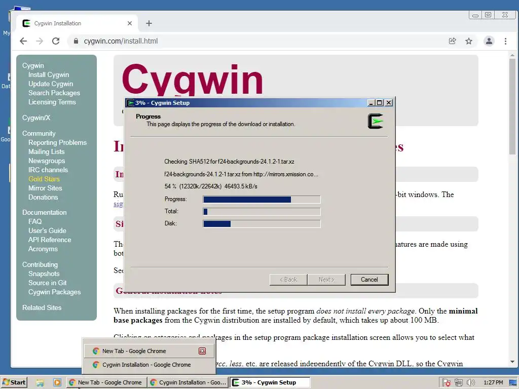Open IRC channels sidebar link

(48, 170)
